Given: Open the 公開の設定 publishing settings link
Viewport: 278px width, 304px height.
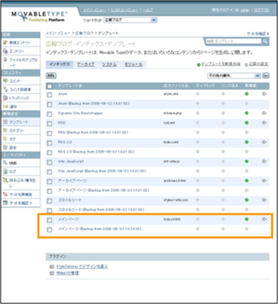Looking at the screenshot, I should [259, 64].
